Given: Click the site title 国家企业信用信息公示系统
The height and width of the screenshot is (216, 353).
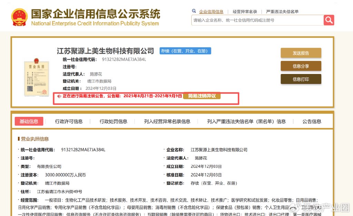Looking at the screenshot, I should 95,14.
